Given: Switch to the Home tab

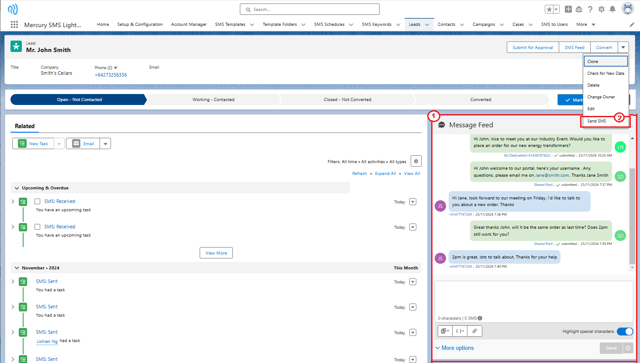Looking at the screenshot, I should pos(103,24).
